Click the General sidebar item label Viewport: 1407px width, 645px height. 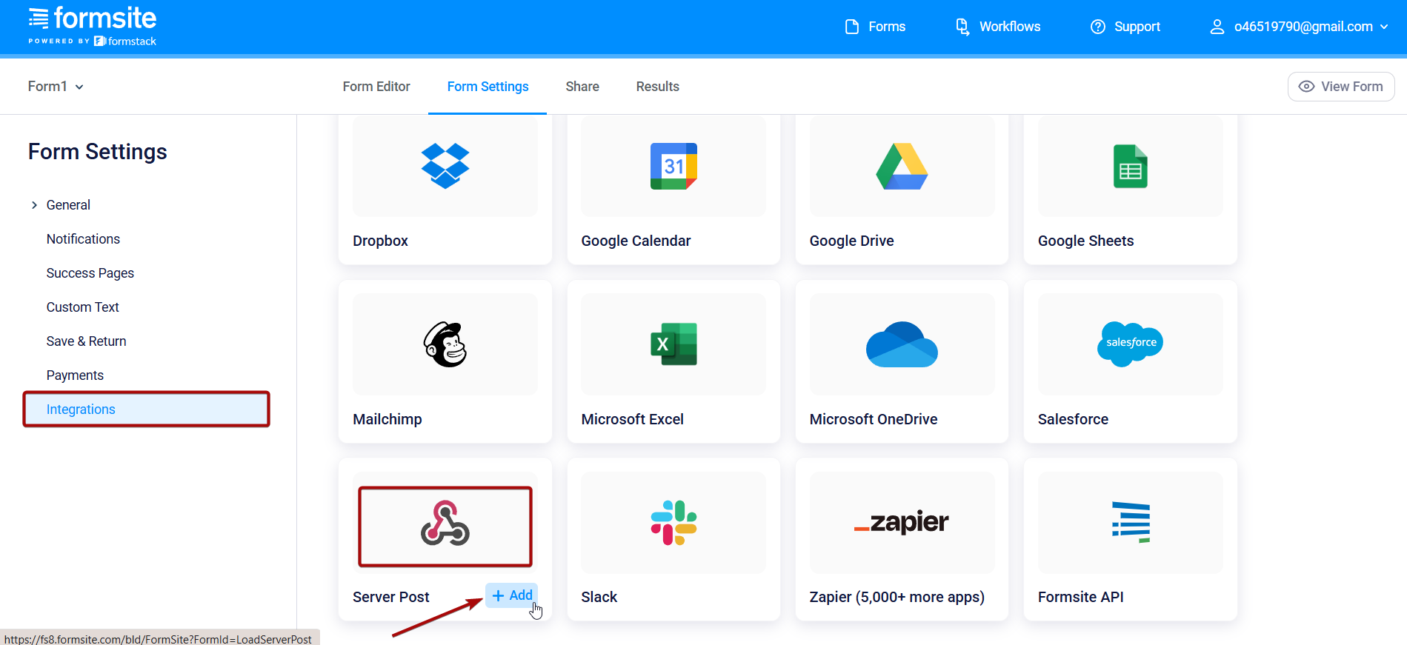pyautogui.click(x=68, y=205)
